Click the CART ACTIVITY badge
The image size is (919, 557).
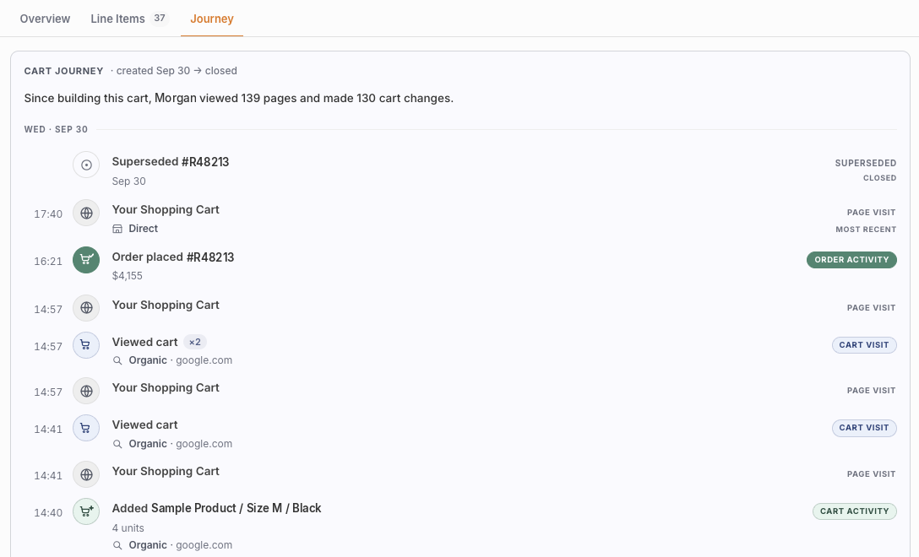click(x=855, y=511)
